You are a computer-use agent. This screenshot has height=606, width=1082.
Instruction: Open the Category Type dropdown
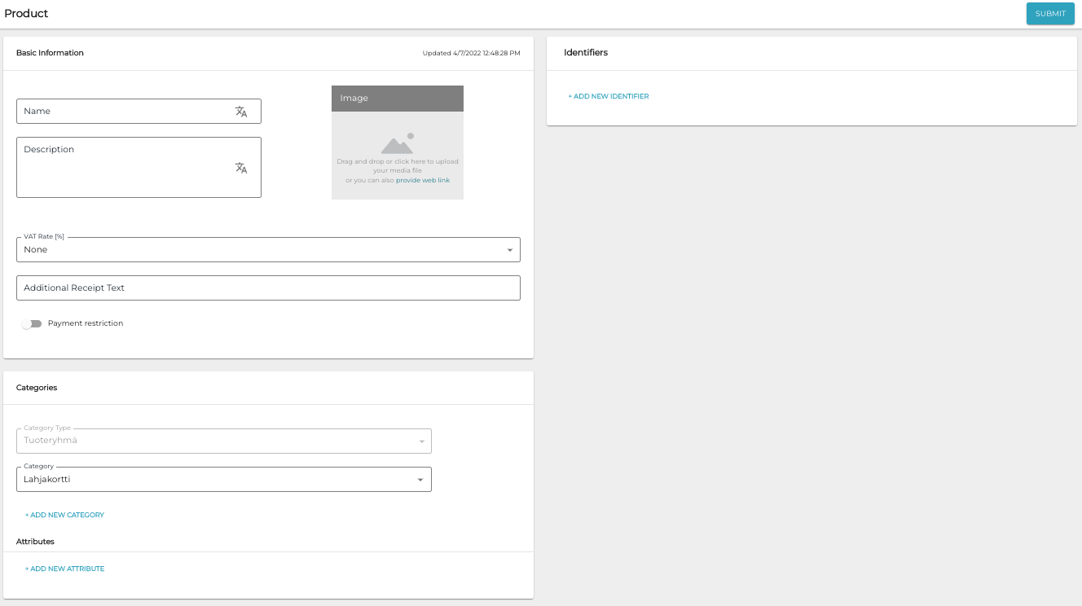click(223, 441)
